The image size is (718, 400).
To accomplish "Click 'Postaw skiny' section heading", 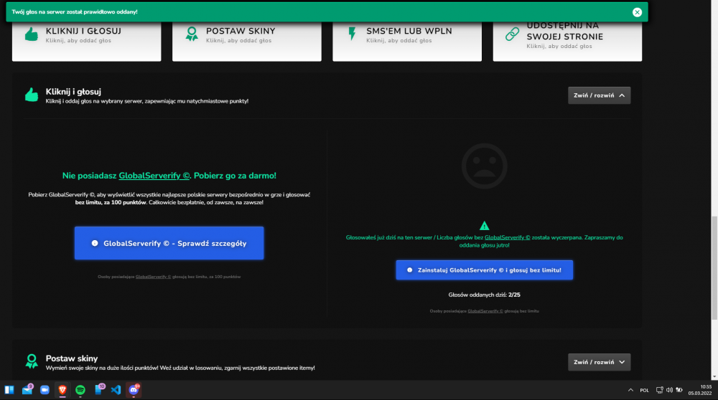I will 71,358.
